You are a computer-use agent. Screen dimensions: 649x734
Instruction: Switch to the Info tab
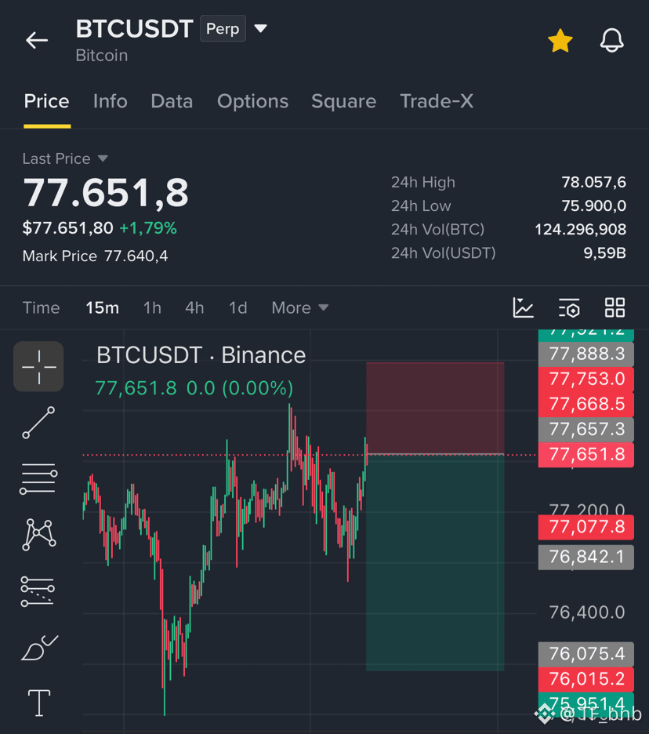point(110,101)
